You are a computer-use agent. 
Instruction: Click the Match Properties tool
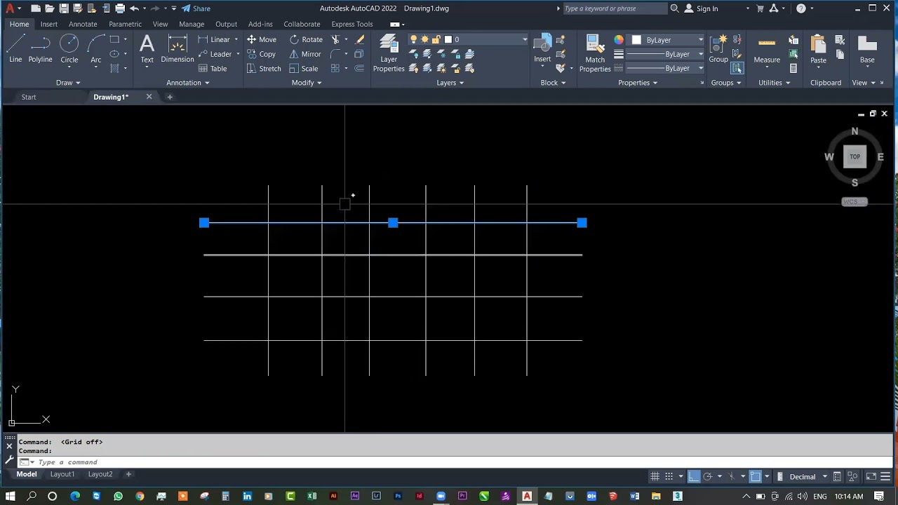(595, 53)
